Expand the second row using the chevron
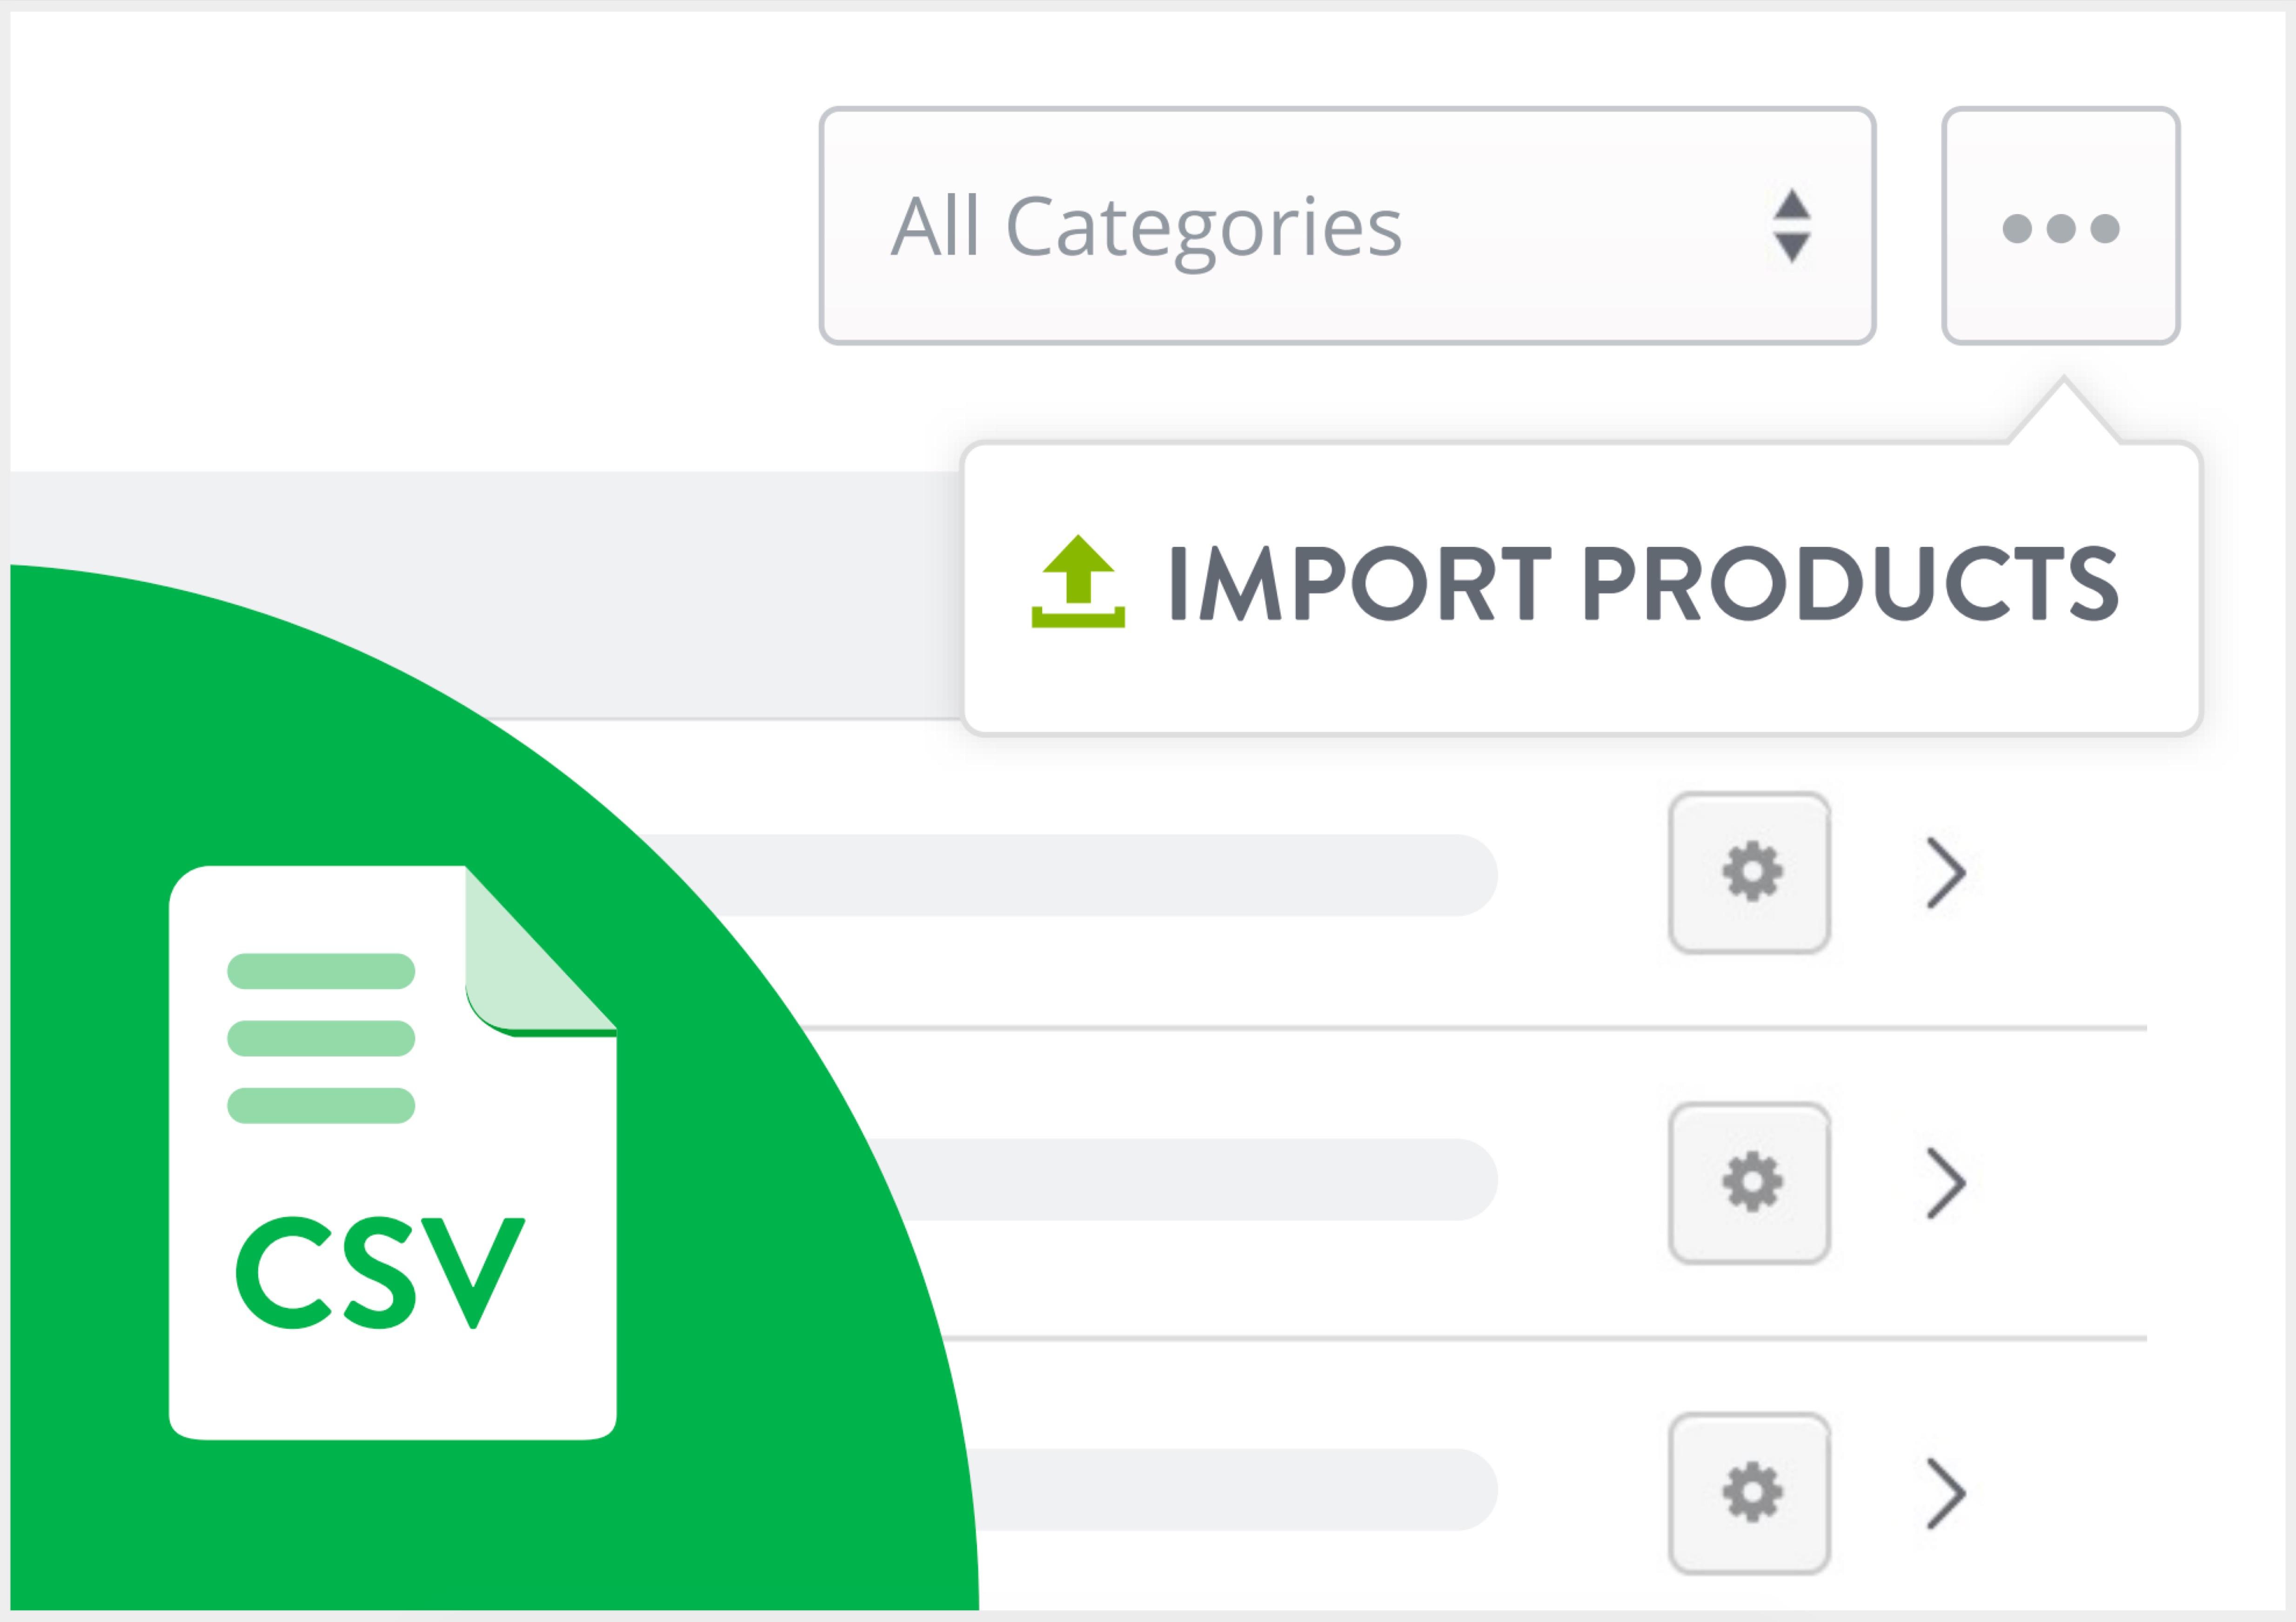Viewport: 2296px width, 1622px height. 1945,1183
